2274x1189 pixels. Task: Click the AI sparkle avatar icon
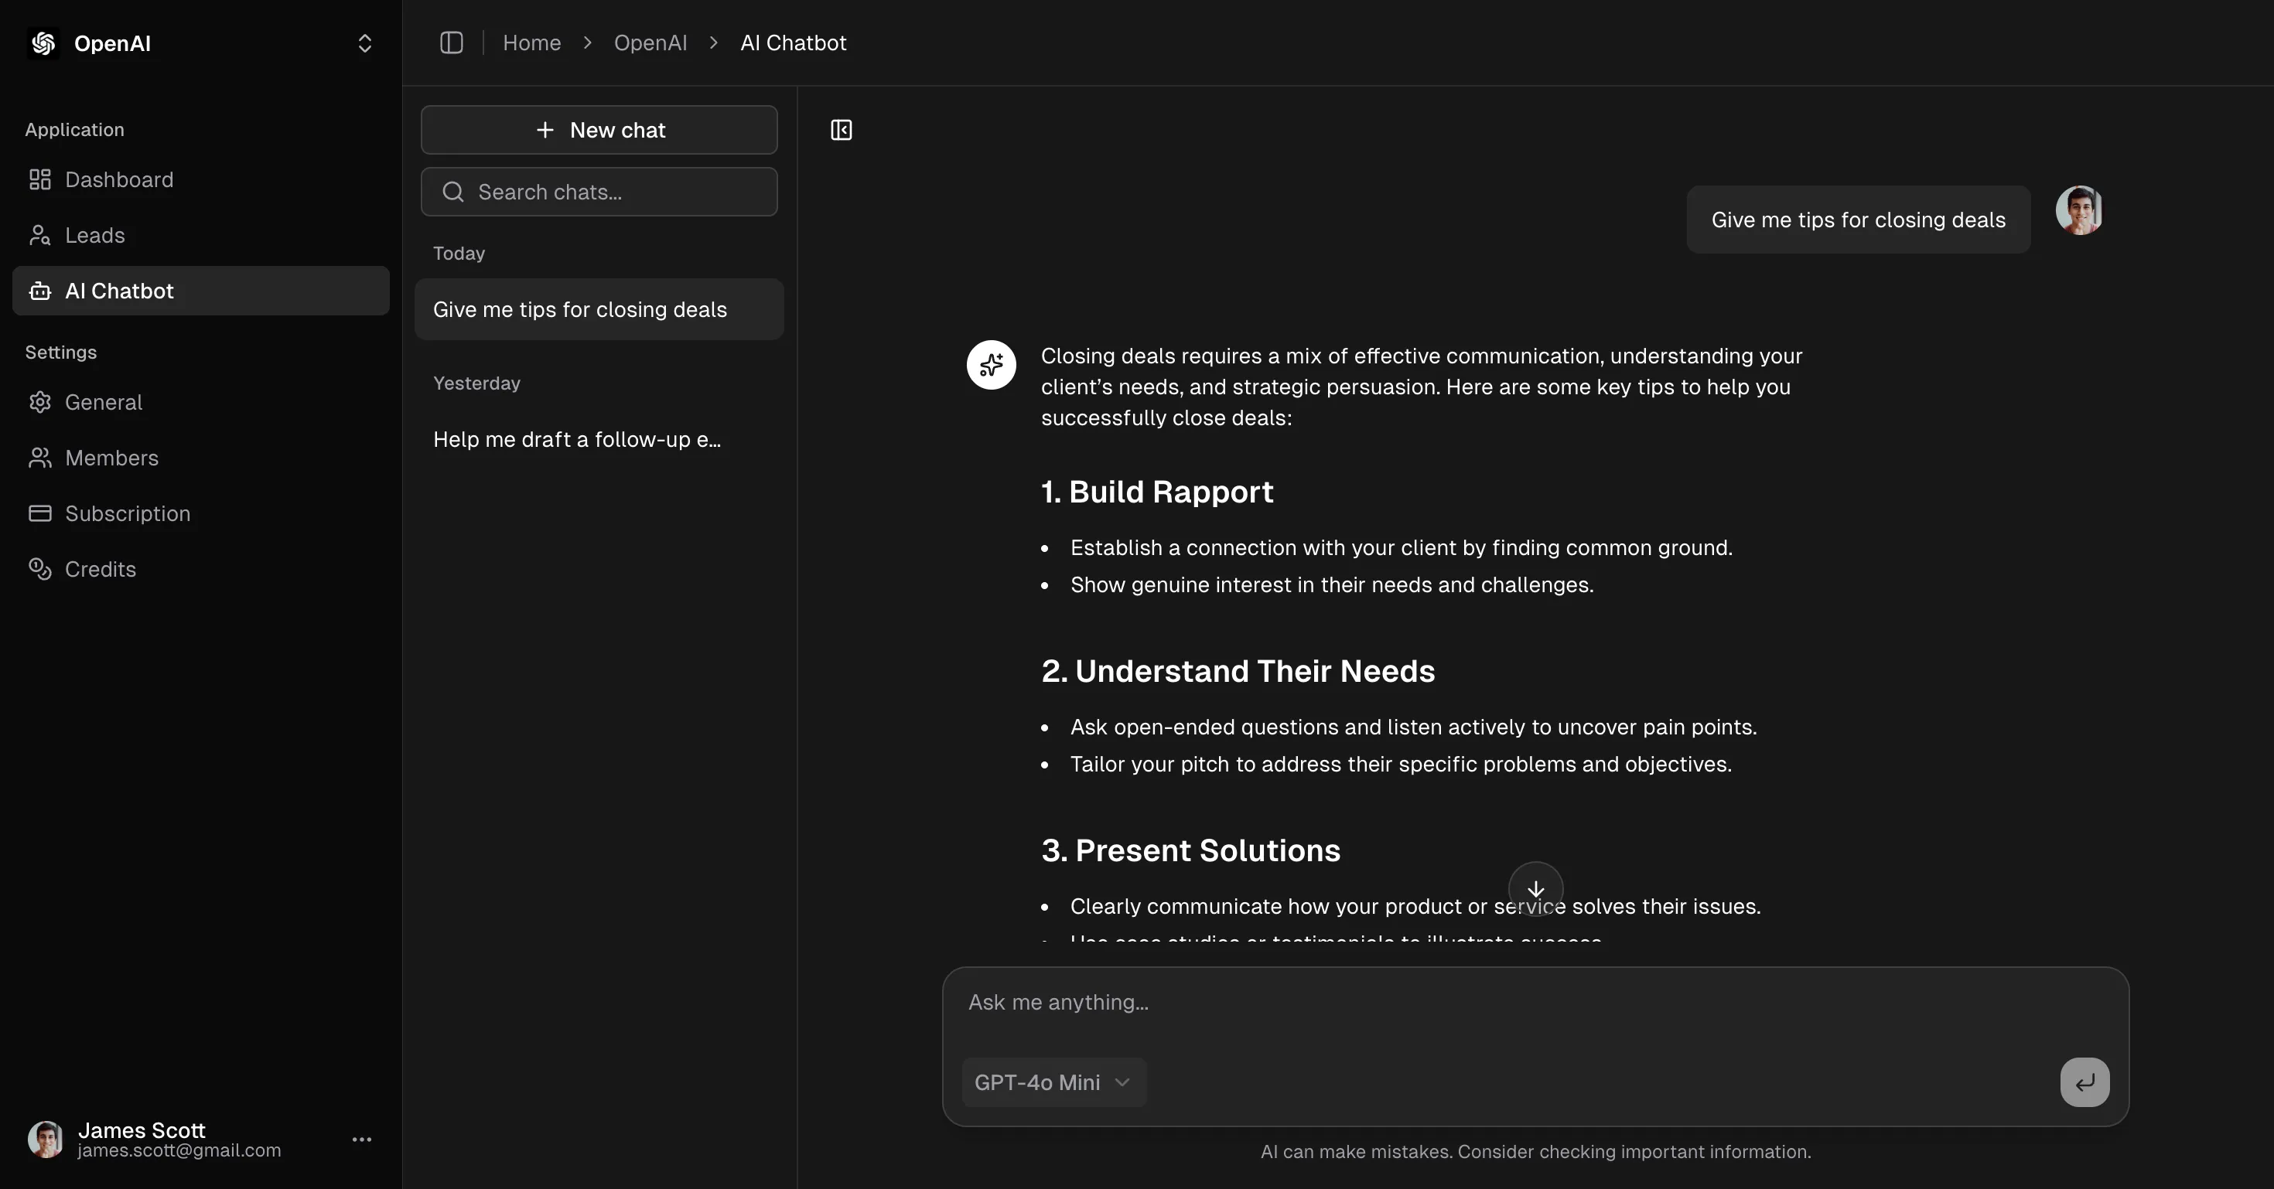(x=991, y=364)
